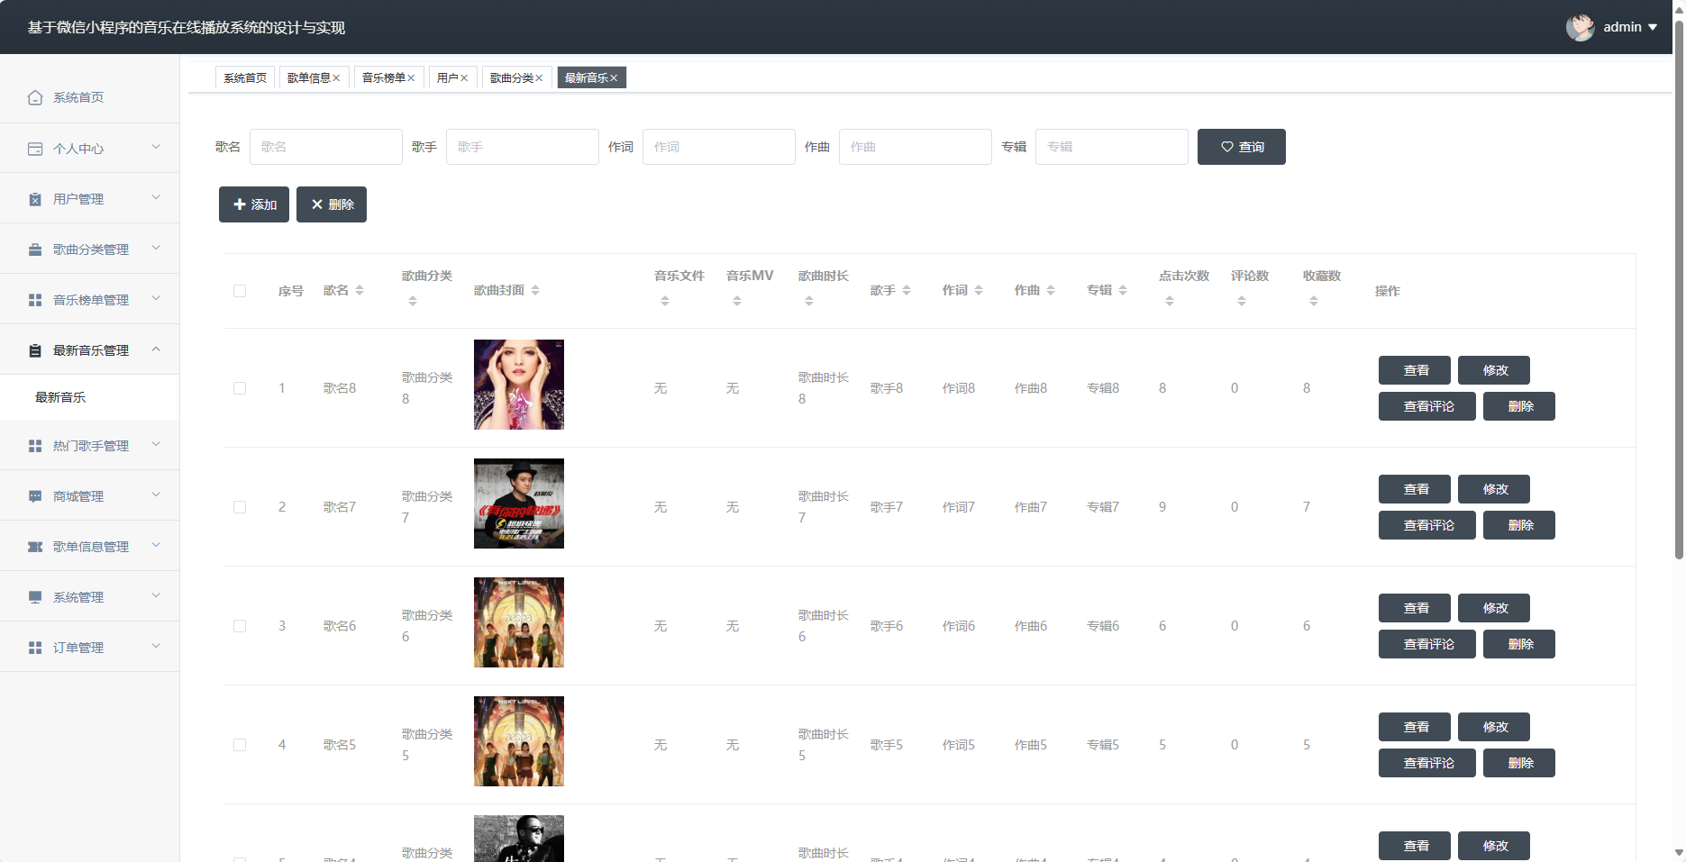
Task: Click the bulk 删除 button above table
Action: click(332, 204)
